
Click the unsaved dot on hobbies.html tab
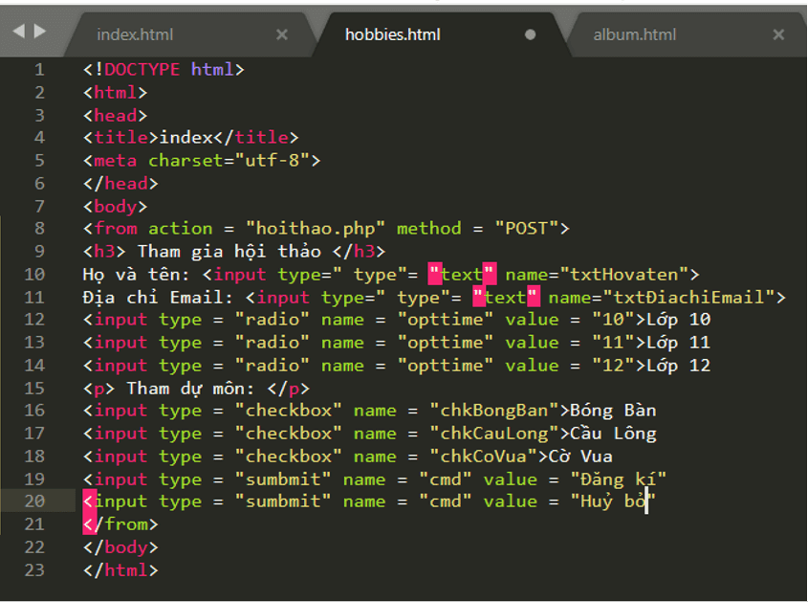(x=530, y=34)
